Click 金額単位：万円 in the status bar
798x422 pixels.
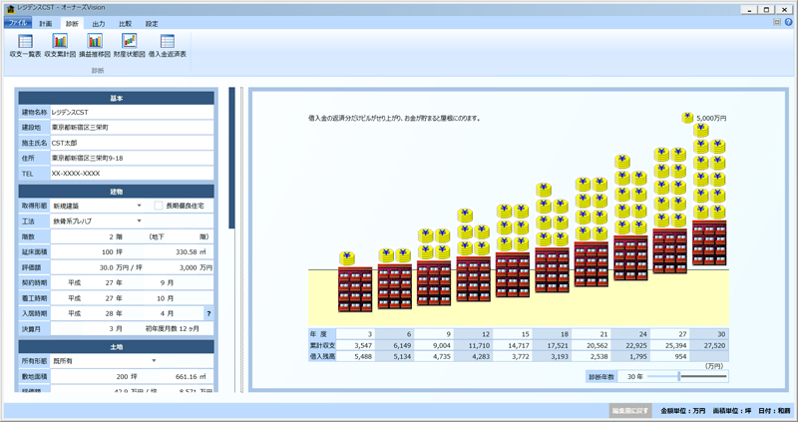click(x=682, y=410)
